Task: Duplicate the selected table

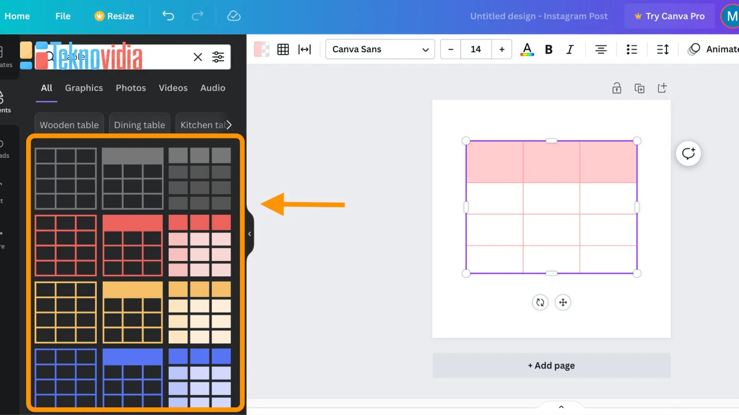Action: click(x=639, y=88)
